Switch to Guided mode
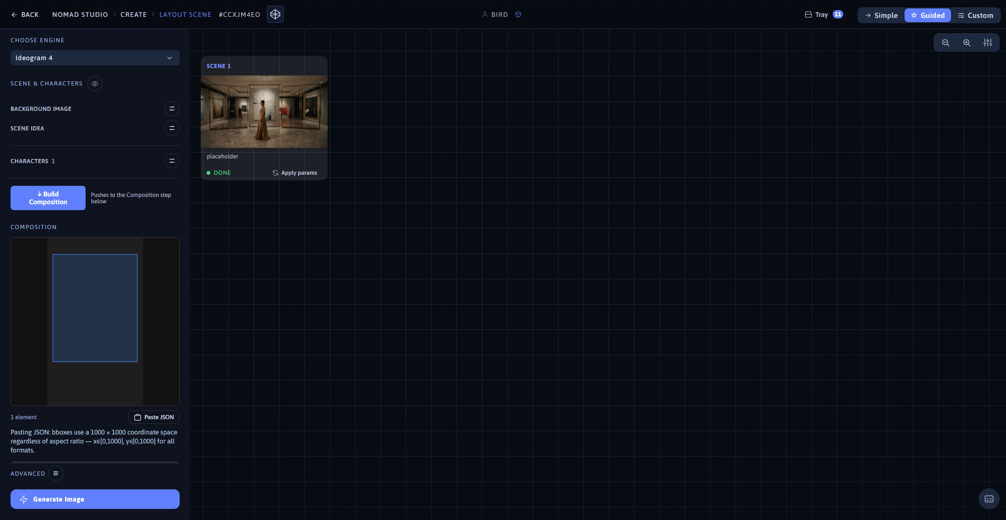 tap(928, 15)
